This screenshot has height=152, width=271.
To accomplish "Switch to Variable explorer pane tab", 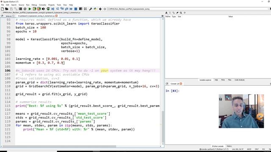I will click(205, 80).
